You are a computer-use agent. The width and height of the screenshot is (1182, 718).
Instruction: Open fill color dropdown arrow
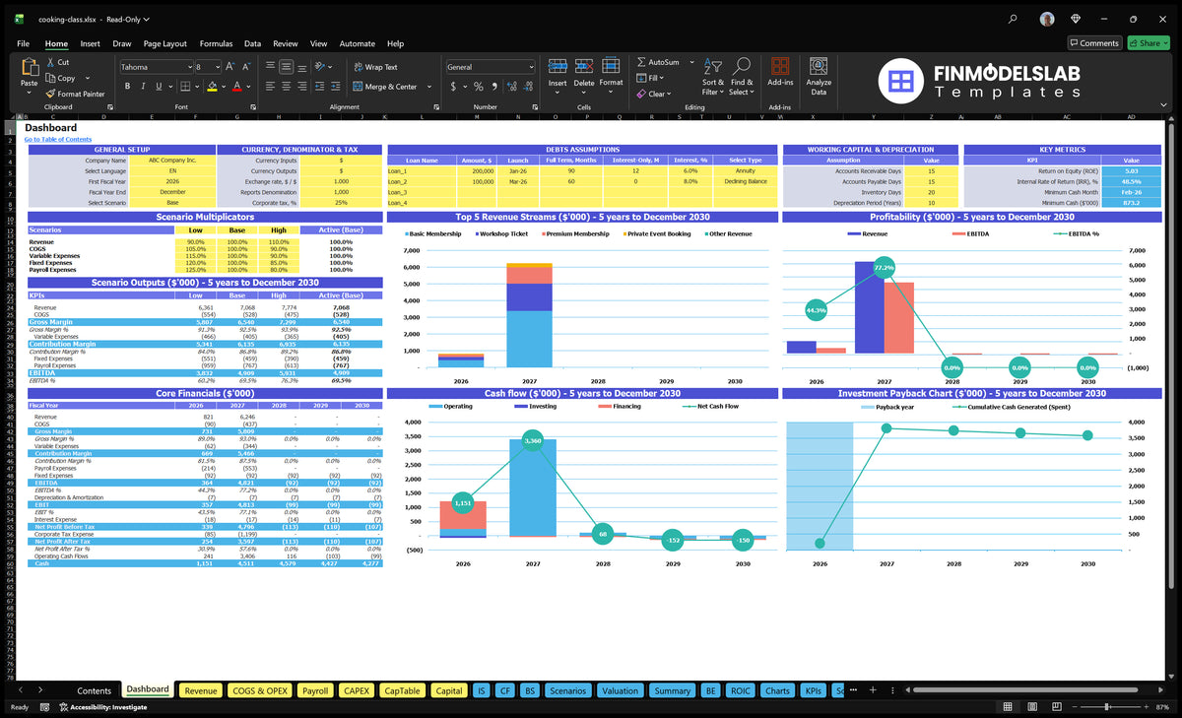(x=224, y=86)
